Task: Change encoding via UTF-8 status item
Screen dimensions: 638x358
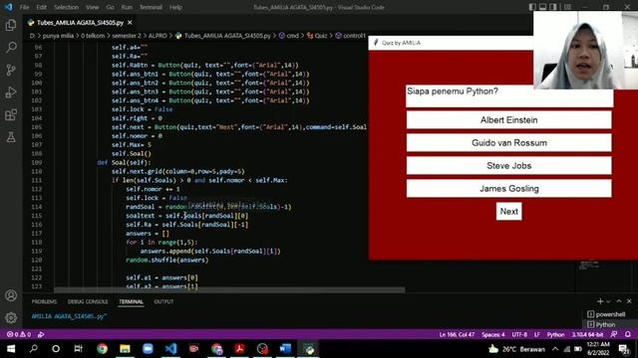Action: pos(519,335)
